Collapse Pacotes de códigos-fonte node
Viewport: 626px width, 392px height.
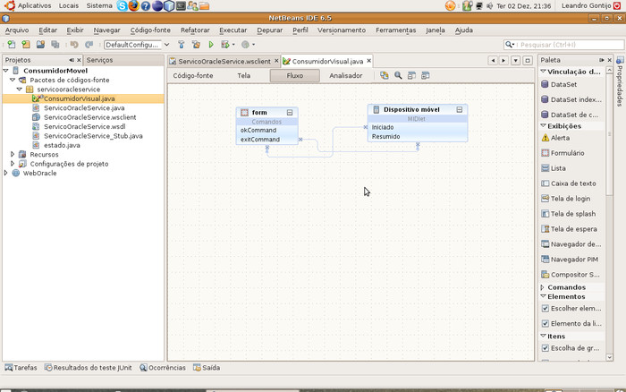point(13,80)
